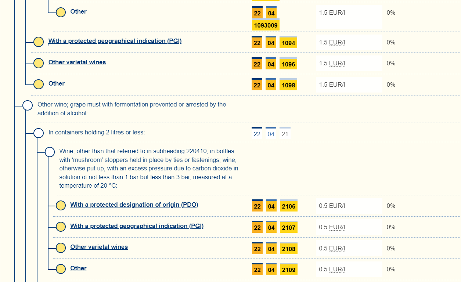Open 'With a protected designation of origin (PDO)' link
Image resolution: width=461 pixels, height=282 pixels.
point(134,205)
